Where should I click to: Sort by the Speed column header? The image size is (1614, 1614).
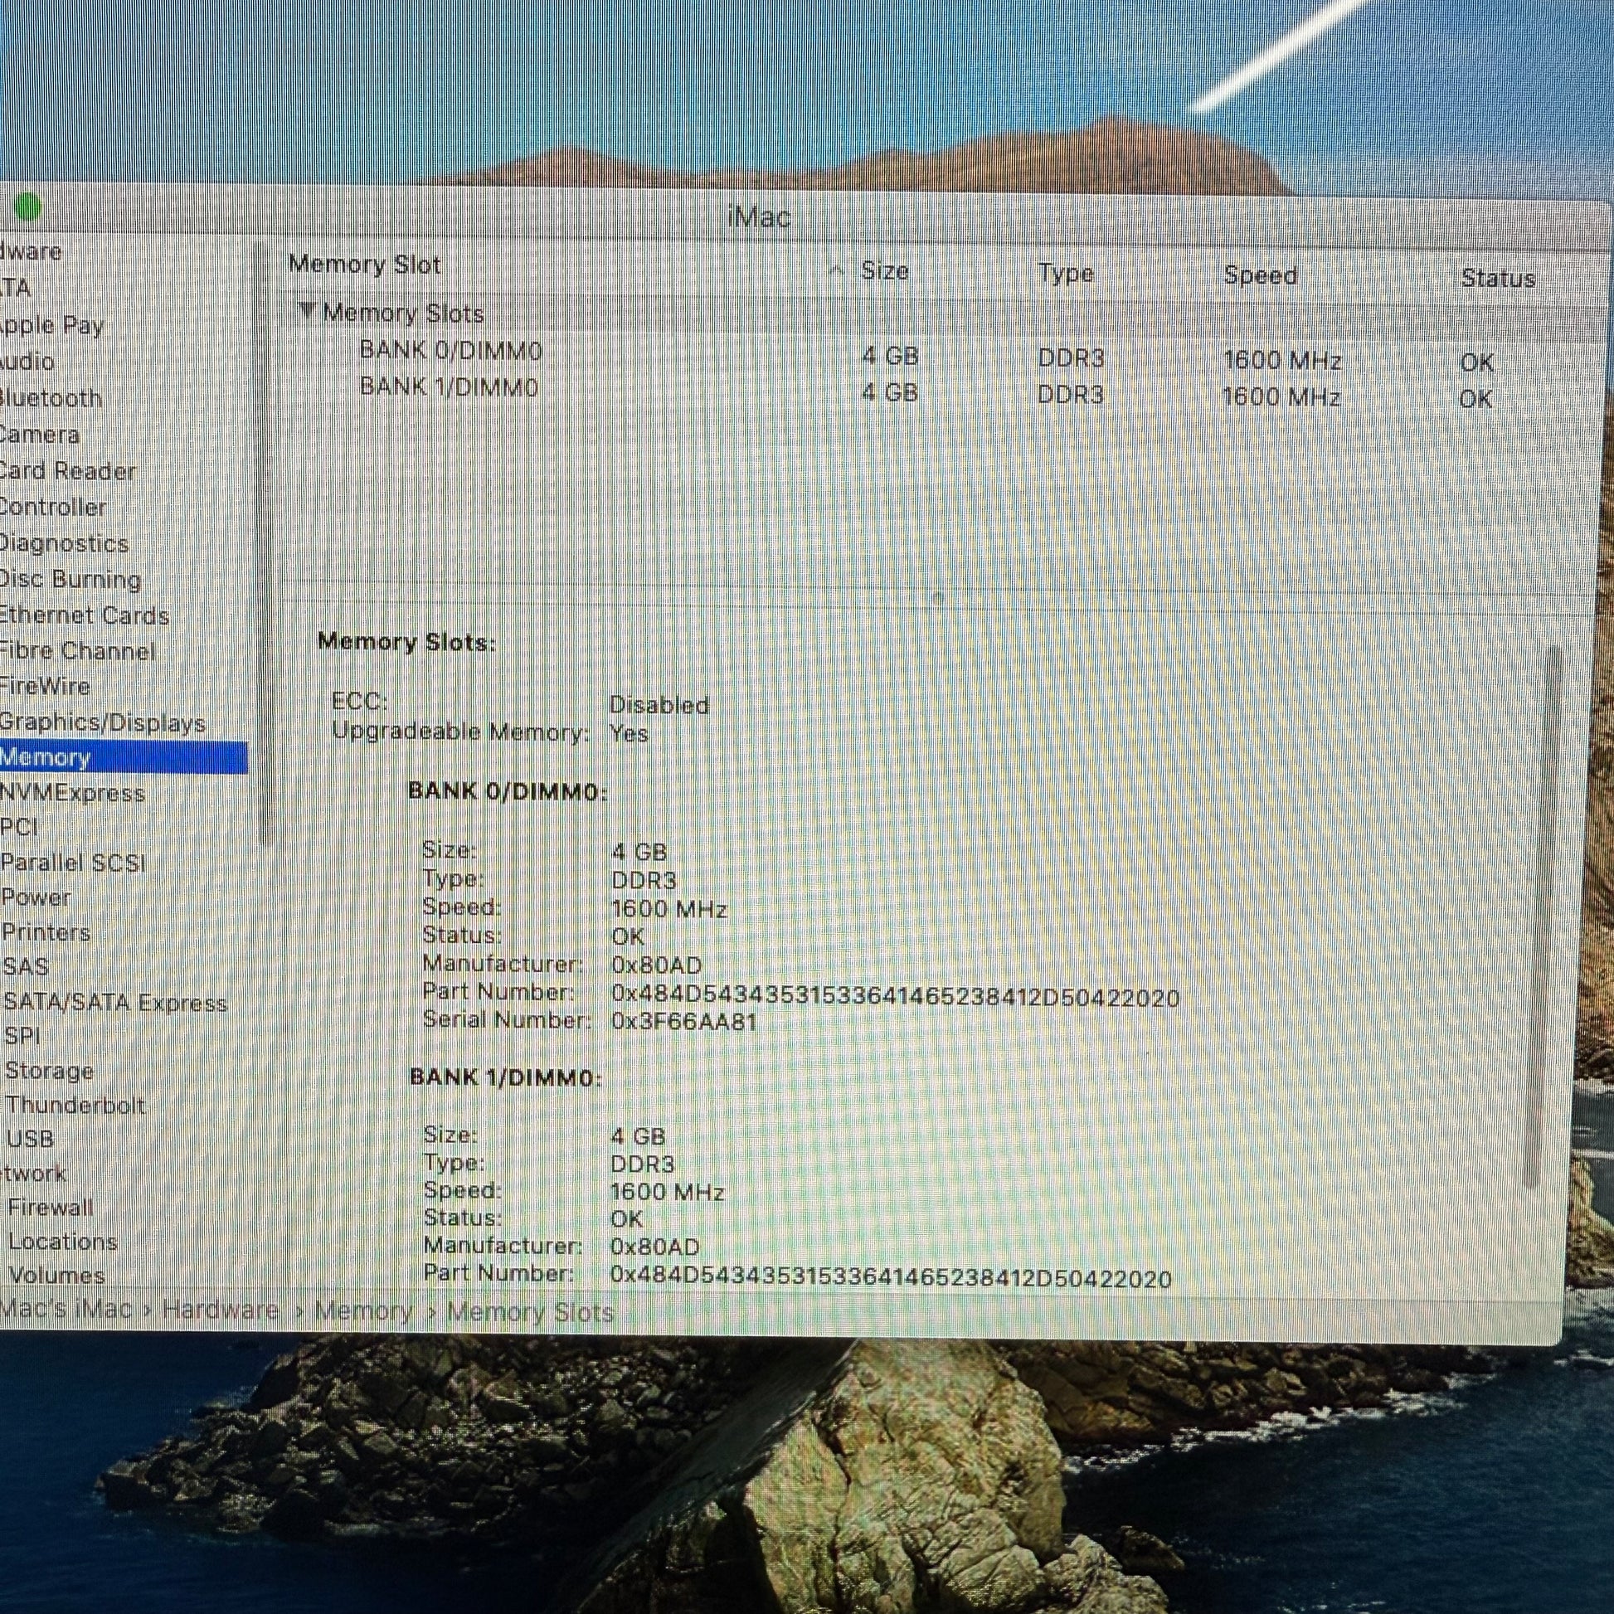(1260, 275)
